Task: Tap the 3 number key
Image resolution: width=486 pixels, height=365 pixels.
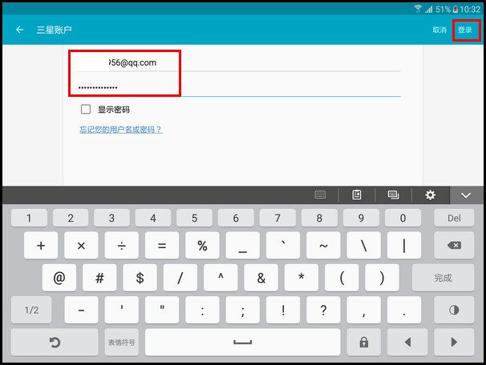Action: (x=111, y=218)
